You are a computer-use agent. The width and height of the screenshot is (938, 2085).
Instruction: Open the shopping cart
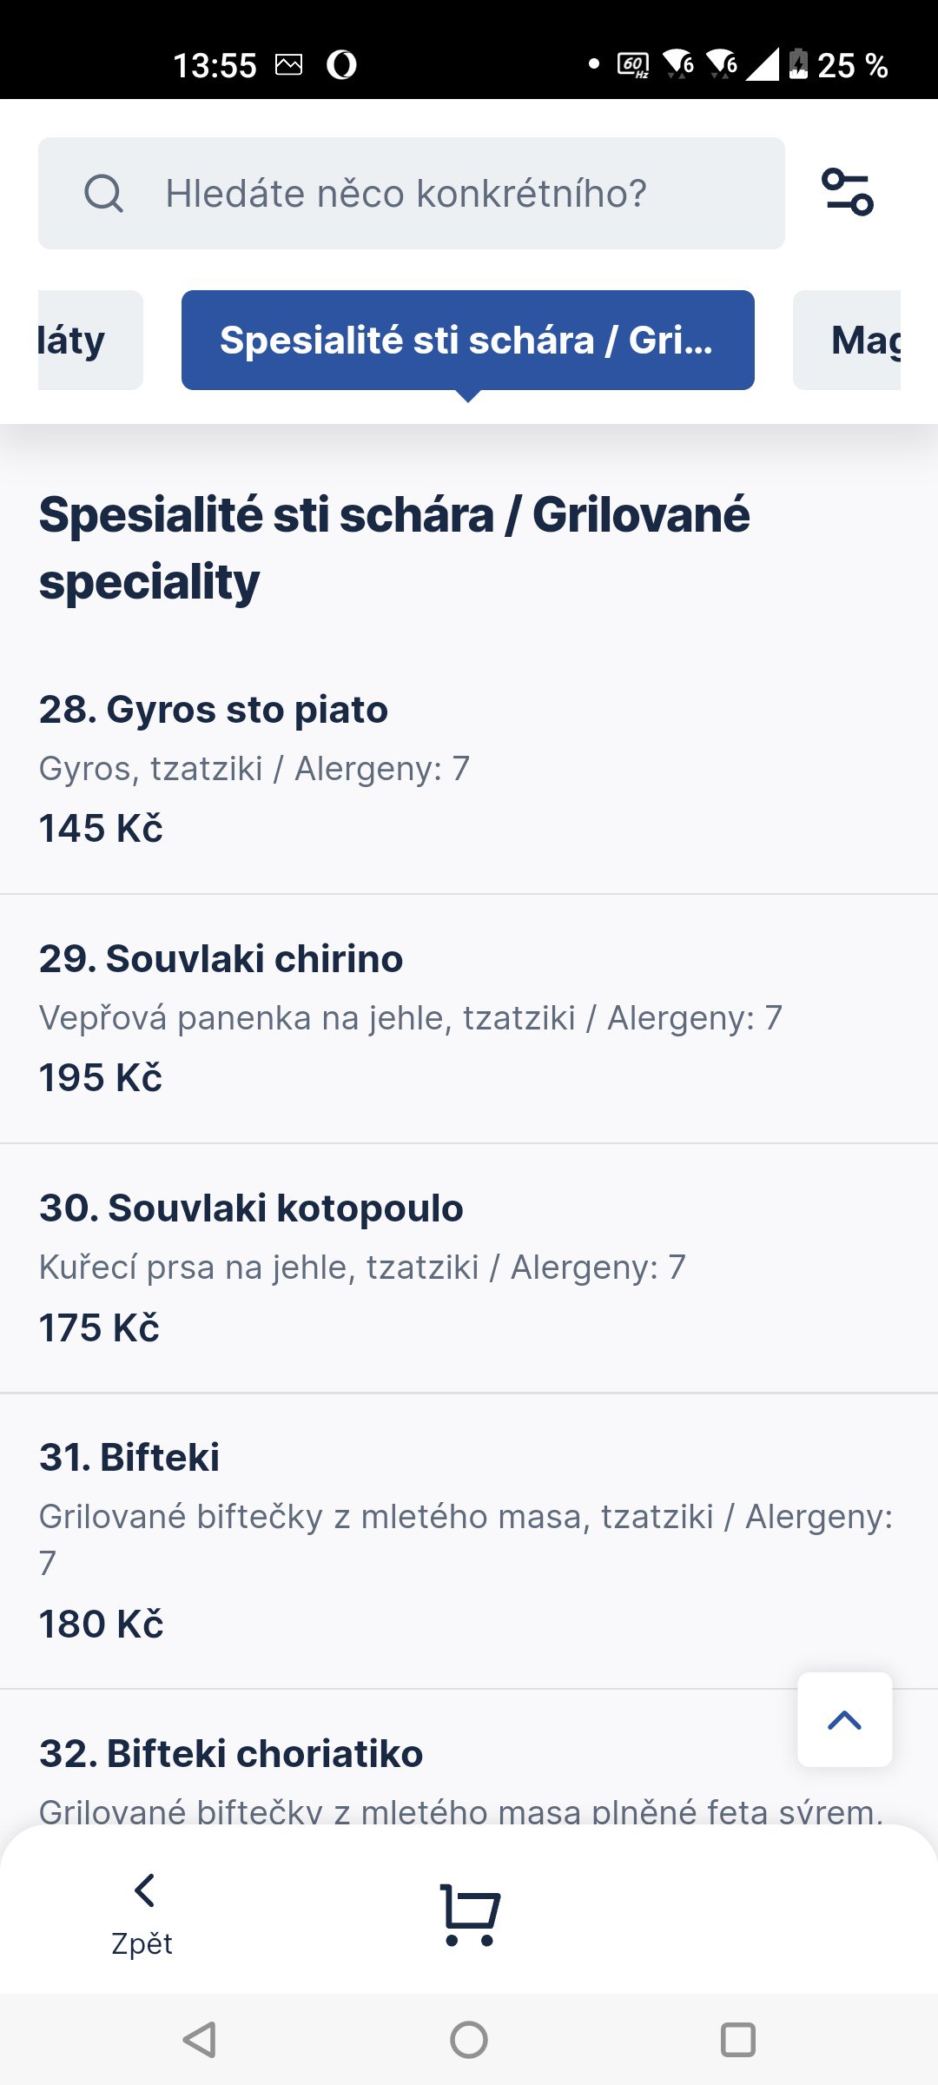(469, 1914)
